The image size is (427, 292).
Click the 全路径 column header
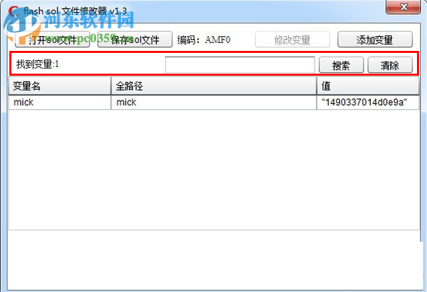click(214, 86)
